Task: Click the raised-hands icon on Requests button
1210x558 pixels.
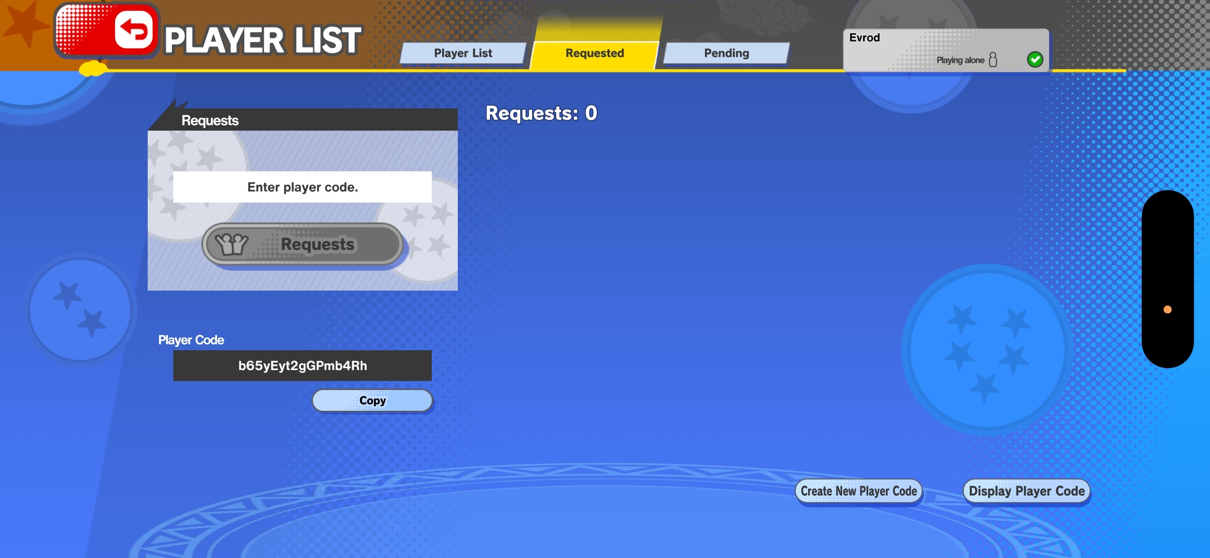Action: [231, 244]
